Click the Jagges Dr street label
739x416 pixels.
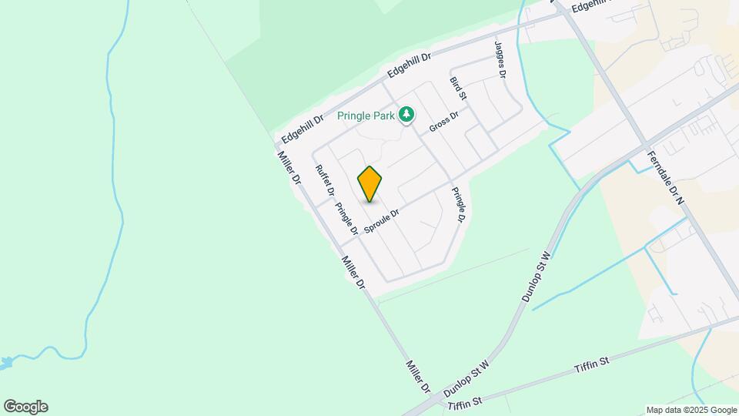pos(500,60)
